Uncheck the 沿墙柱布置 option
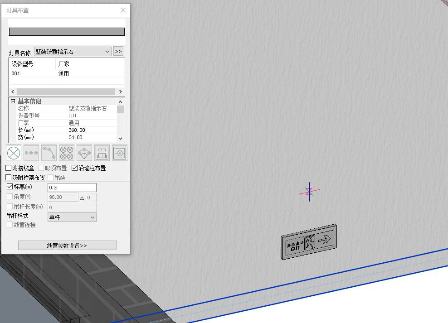Screen dimensions: 448x323 pos(75,168)
